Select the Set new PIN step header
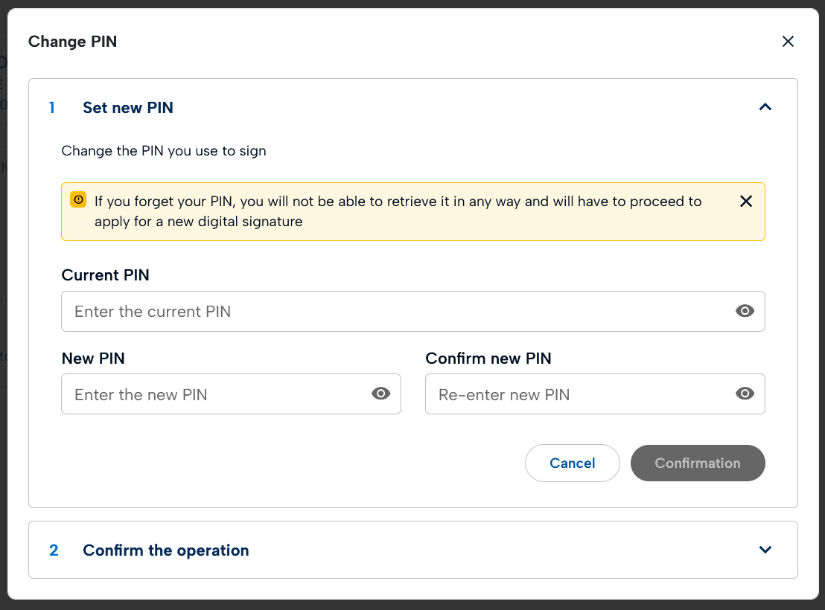Image resolution: width=825 pixels, height=610 pixels. point(128,108)
